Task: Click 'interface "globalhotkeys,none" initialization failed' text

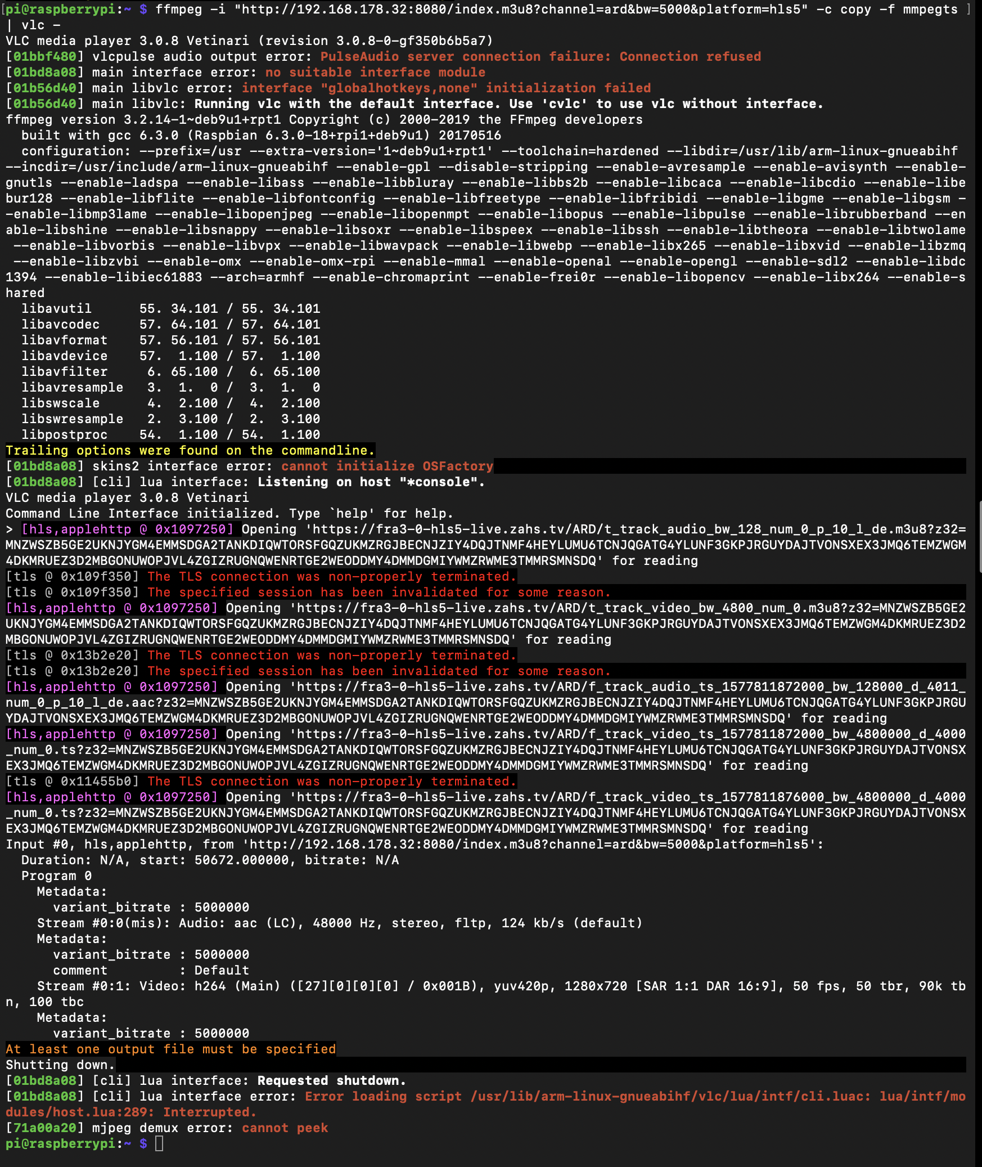Action: click(x=446, y=88)
